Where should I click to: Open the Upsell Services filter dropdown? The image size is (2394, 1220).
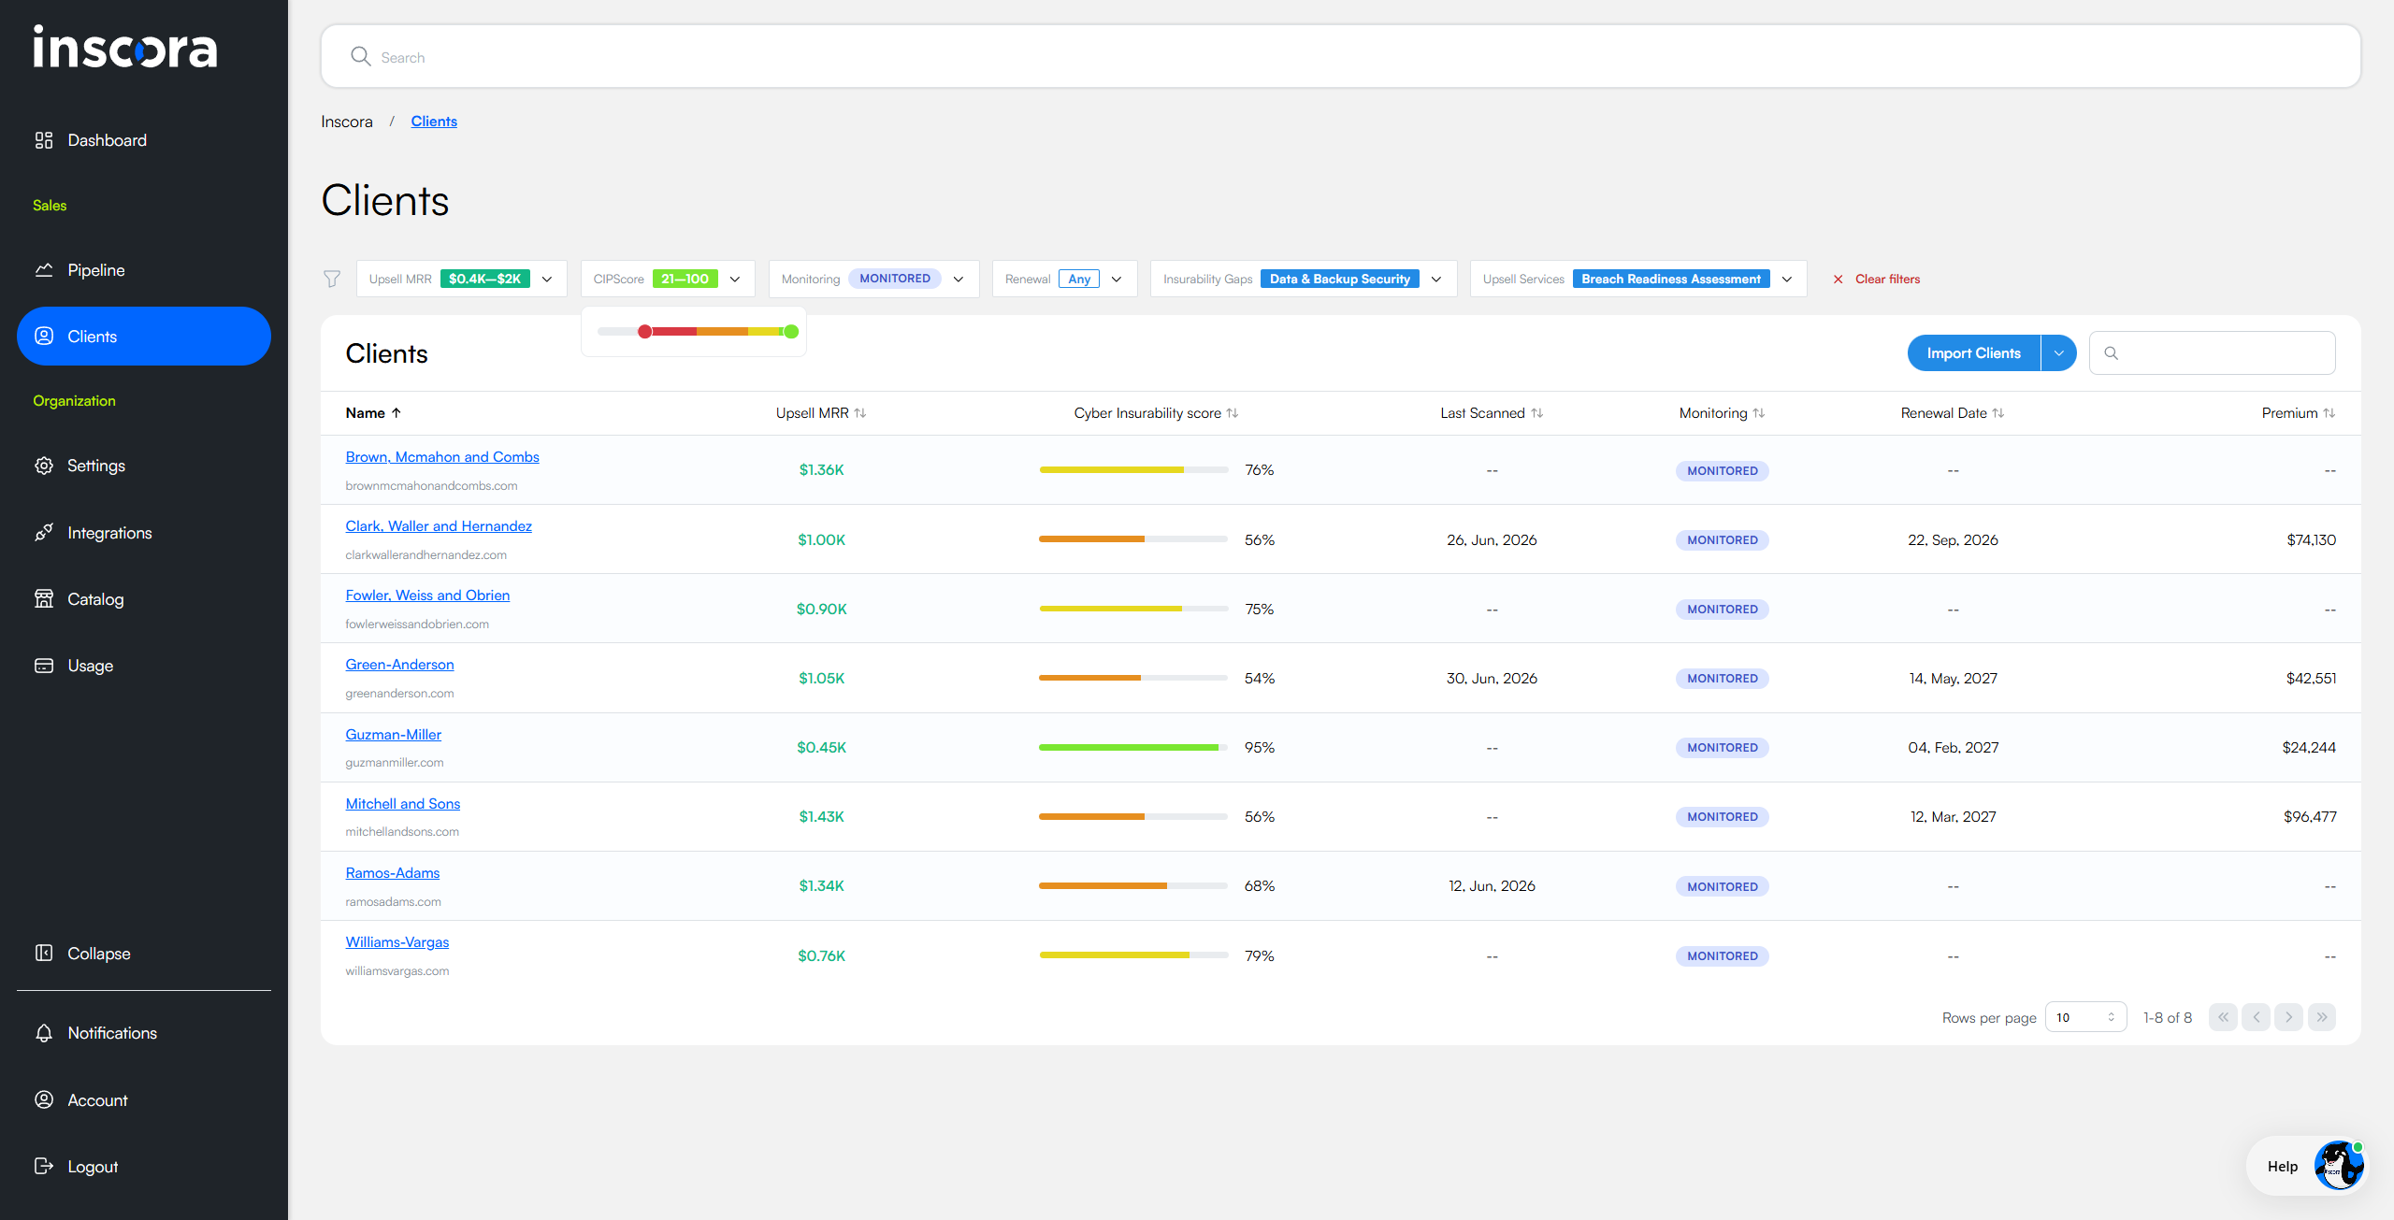1638,279
